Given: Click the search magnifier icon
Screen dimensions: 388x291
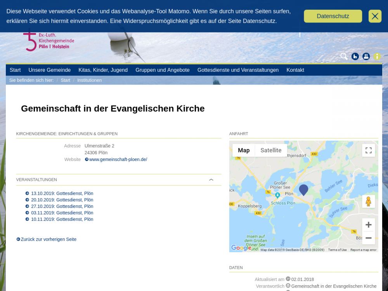Looking at the screenshot, I should 344,56.
